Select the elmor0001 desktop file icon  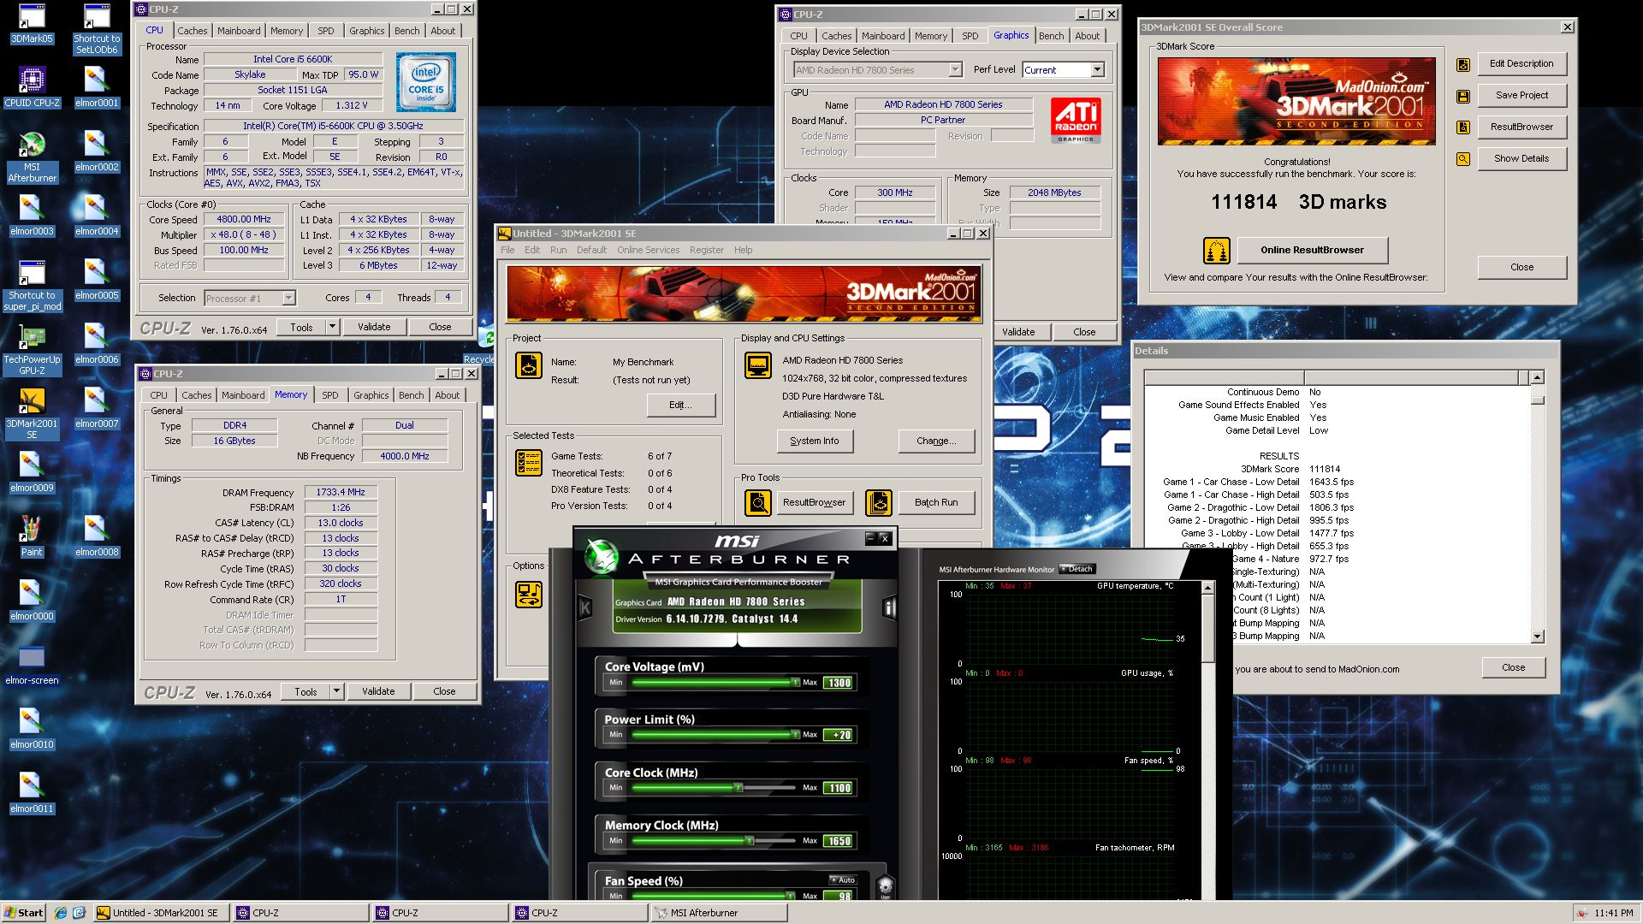point(97,87)
